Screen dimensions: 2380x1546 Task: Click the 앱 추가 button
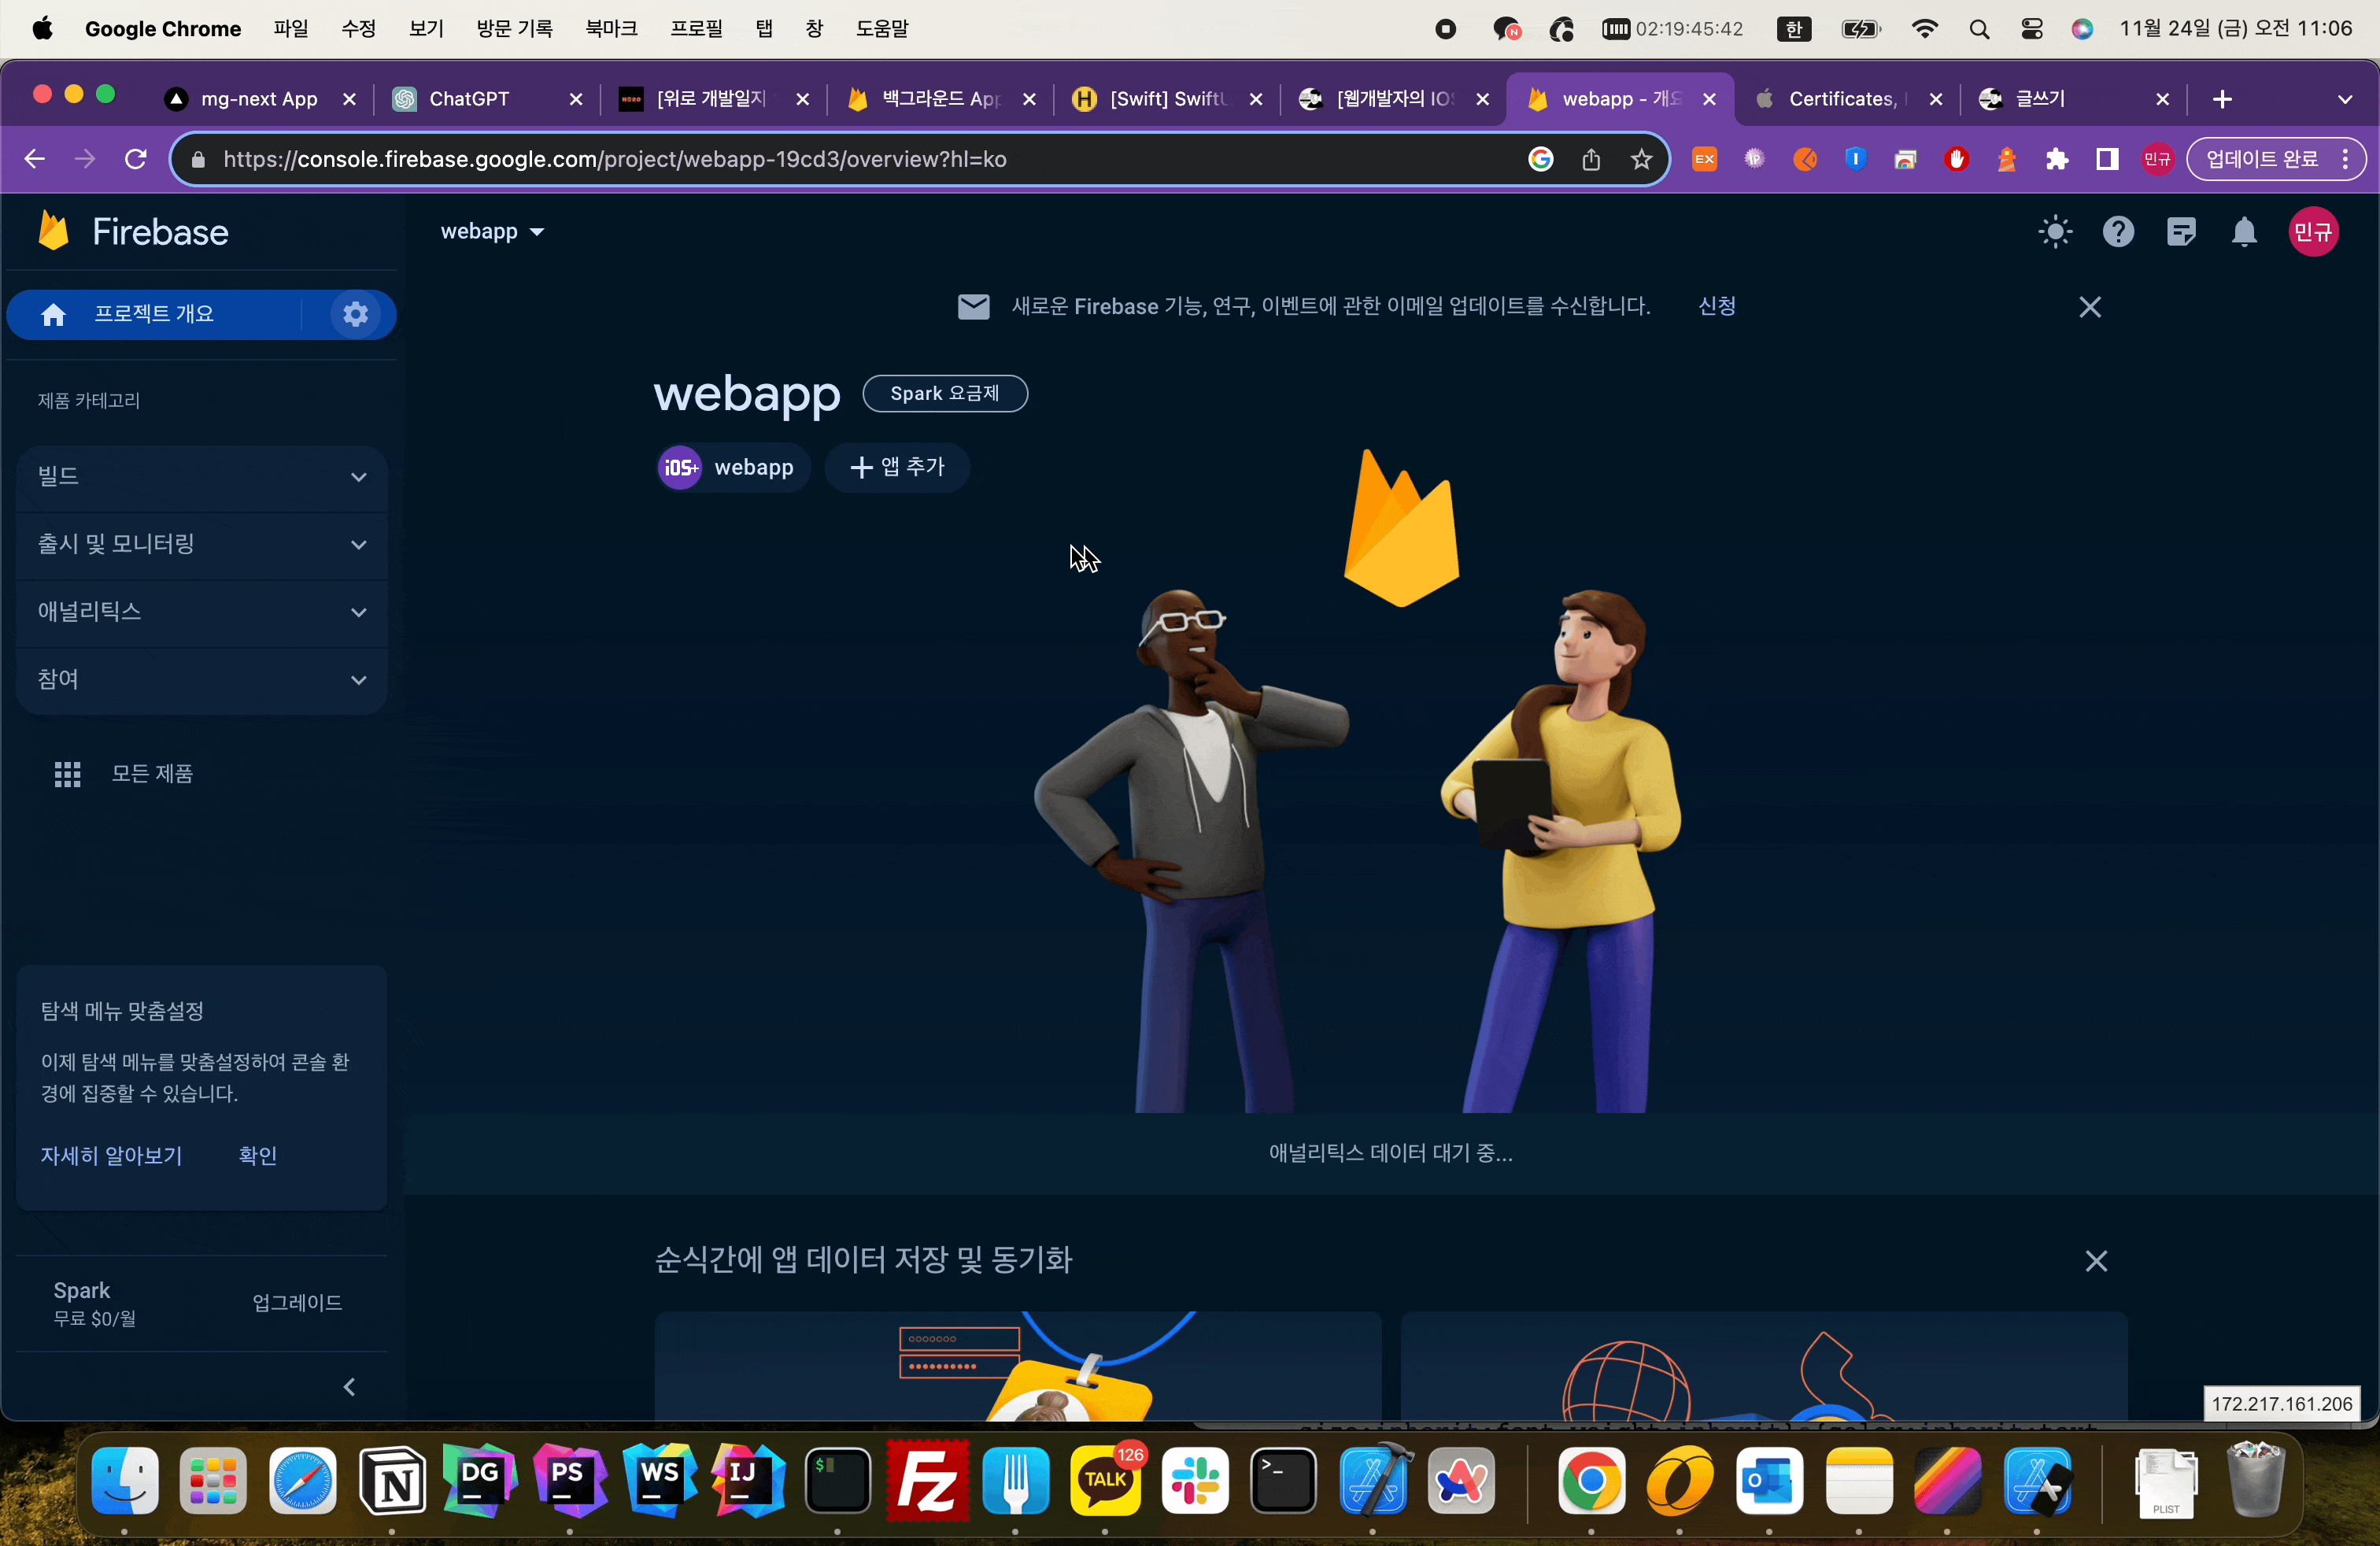pos(897,467)
